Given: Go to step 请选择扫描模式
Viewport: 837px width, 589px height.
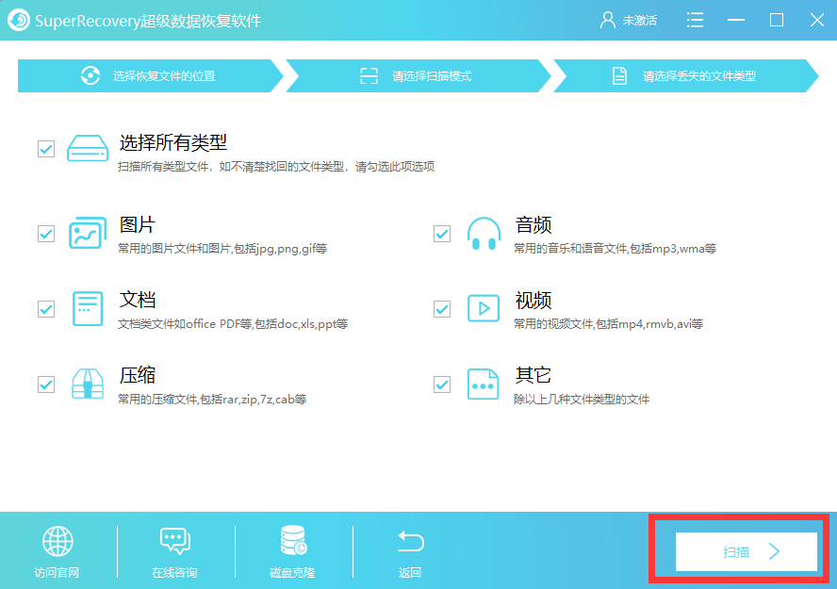Looking at the screenshot, I should click(x=418, y=75).
